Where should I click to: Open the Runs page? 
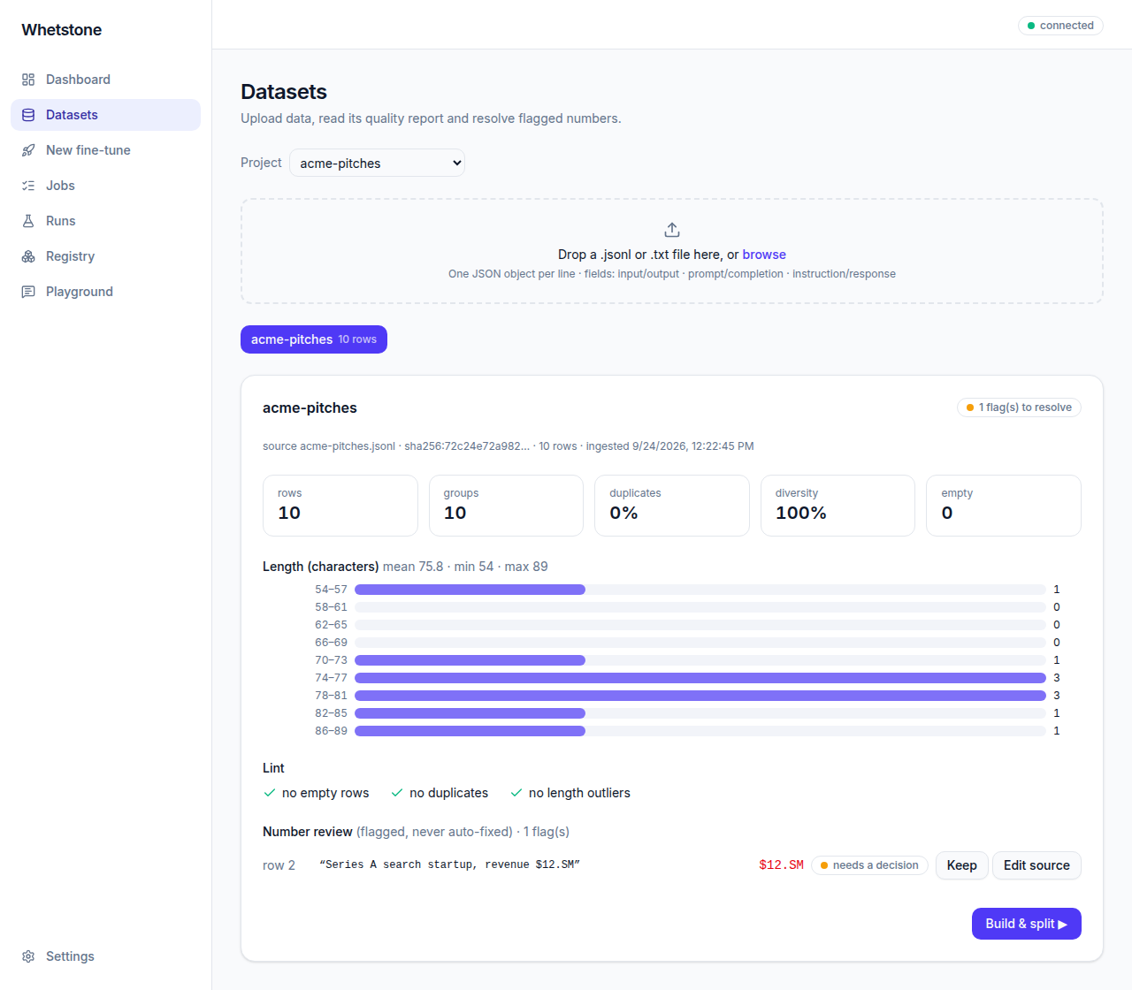coord(106,221)
